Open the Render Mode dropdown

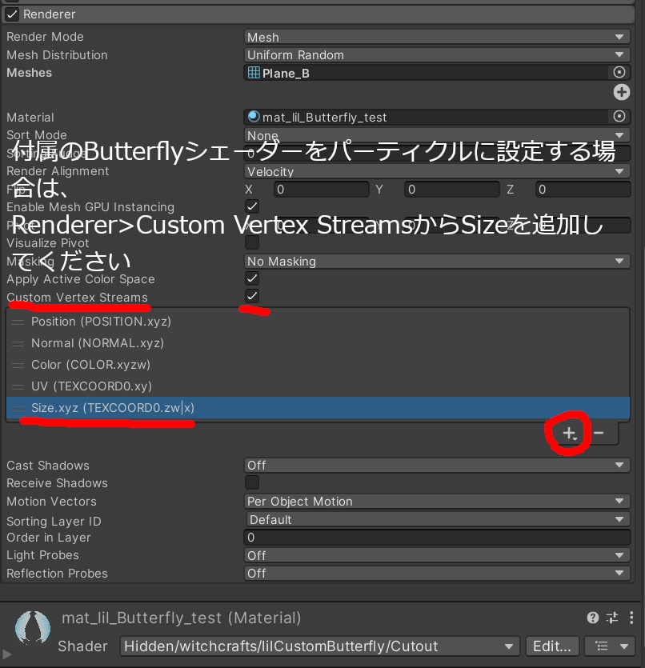[x=437, y=37]
